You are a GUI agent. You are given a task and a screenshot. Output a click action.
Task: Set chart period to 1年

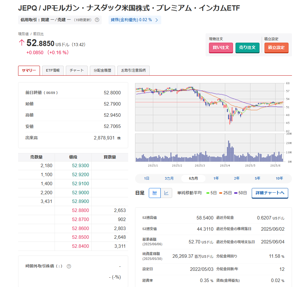pyautogui.click(x=216, y=178)
